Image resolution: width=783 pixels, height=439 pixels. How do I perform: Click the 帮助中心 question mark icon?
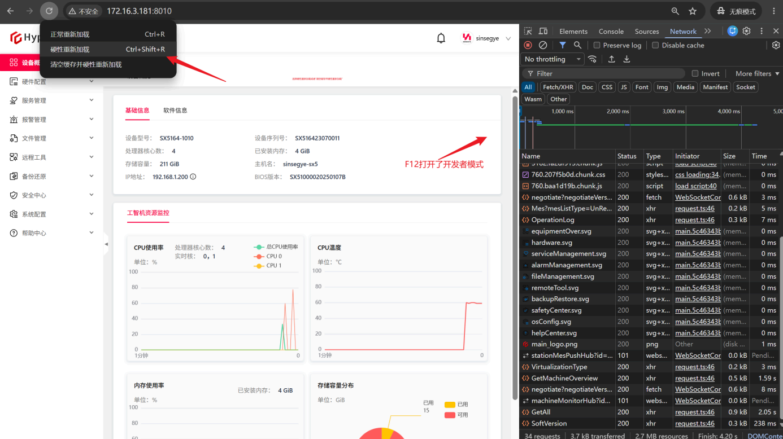(x=14, y=233)
